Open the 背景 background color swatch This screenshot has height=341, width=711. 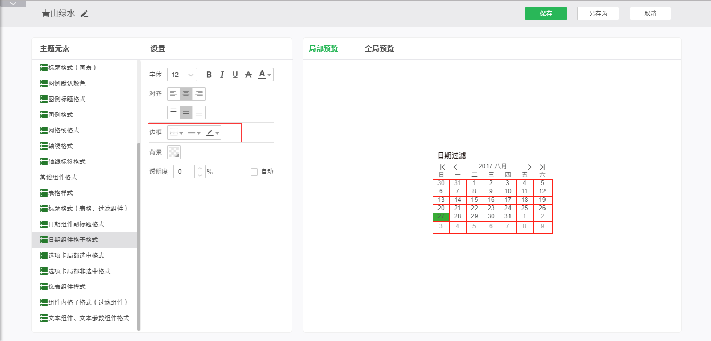click(174, 152)
